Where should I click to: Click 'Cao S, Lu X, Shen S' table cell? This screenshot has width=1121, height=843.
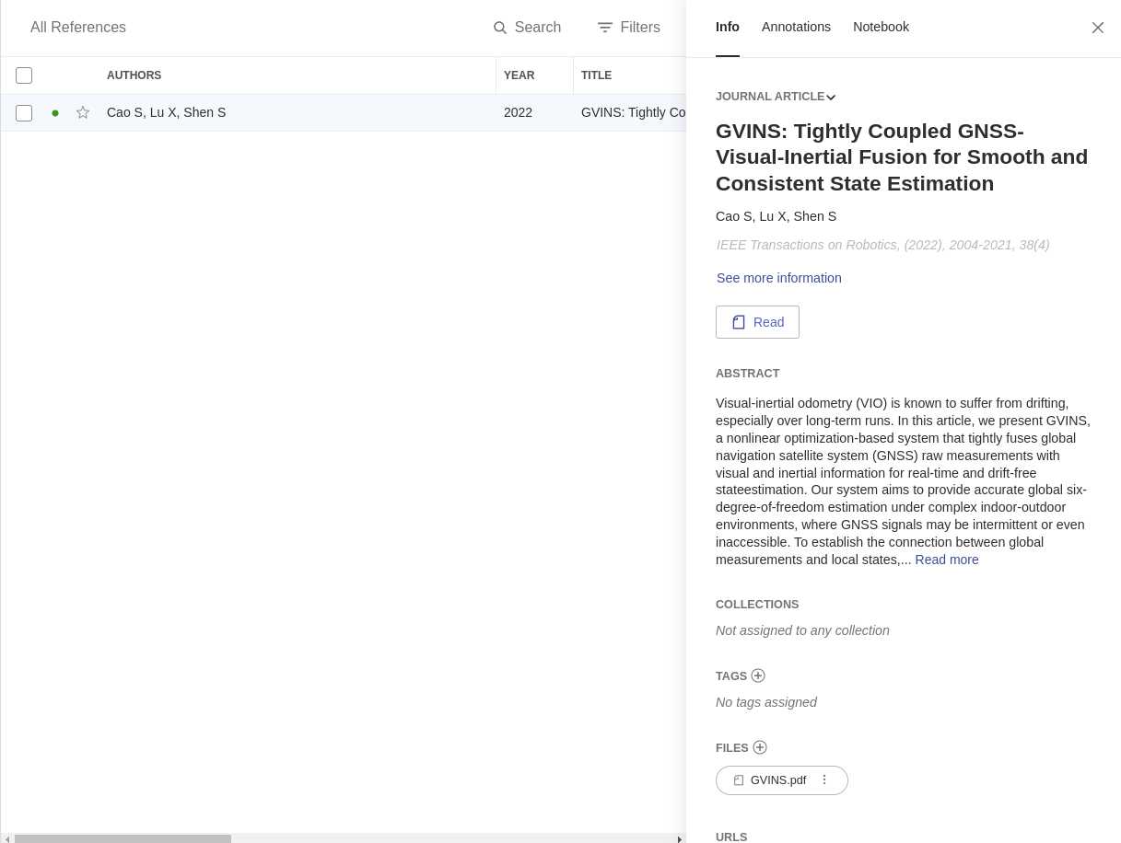(x=166, y=112)
